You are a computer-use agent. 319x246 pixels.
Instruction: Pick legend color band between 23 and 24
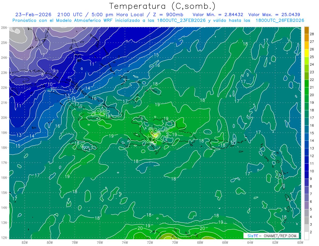tap(307, 68)
